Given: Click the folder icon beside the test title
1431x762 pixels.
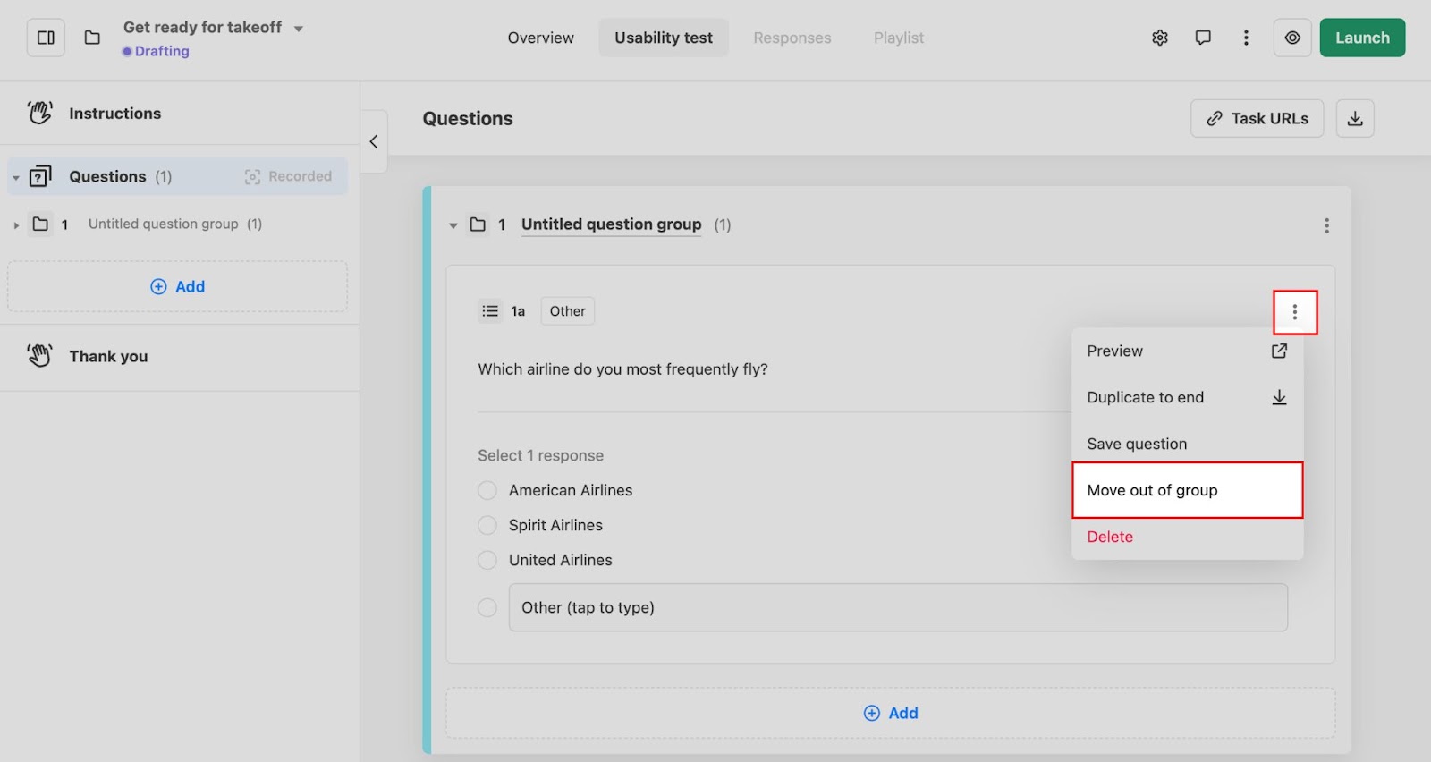Looking at the screenshot, I should click(92, 38).
